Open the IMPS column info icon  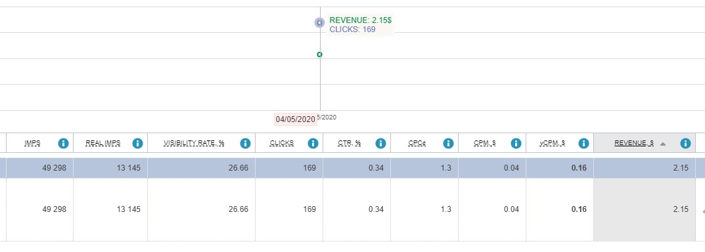[63, 143]
